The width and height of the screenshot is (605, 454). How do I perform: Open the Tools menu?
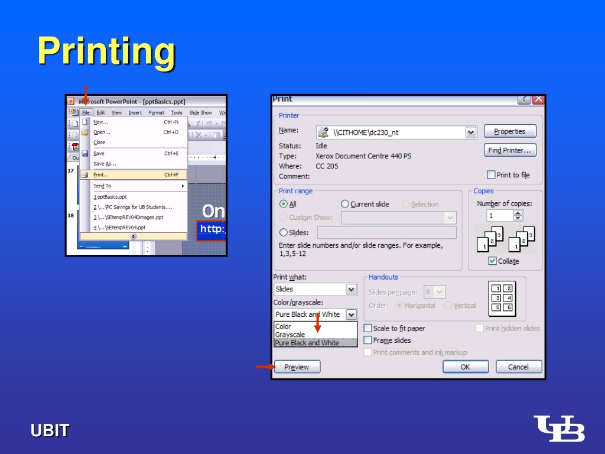click(x=177, y=113)
